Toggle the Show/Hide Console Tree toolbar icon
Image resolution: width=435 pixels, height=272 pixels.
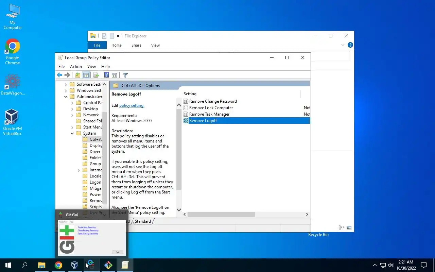86,75
